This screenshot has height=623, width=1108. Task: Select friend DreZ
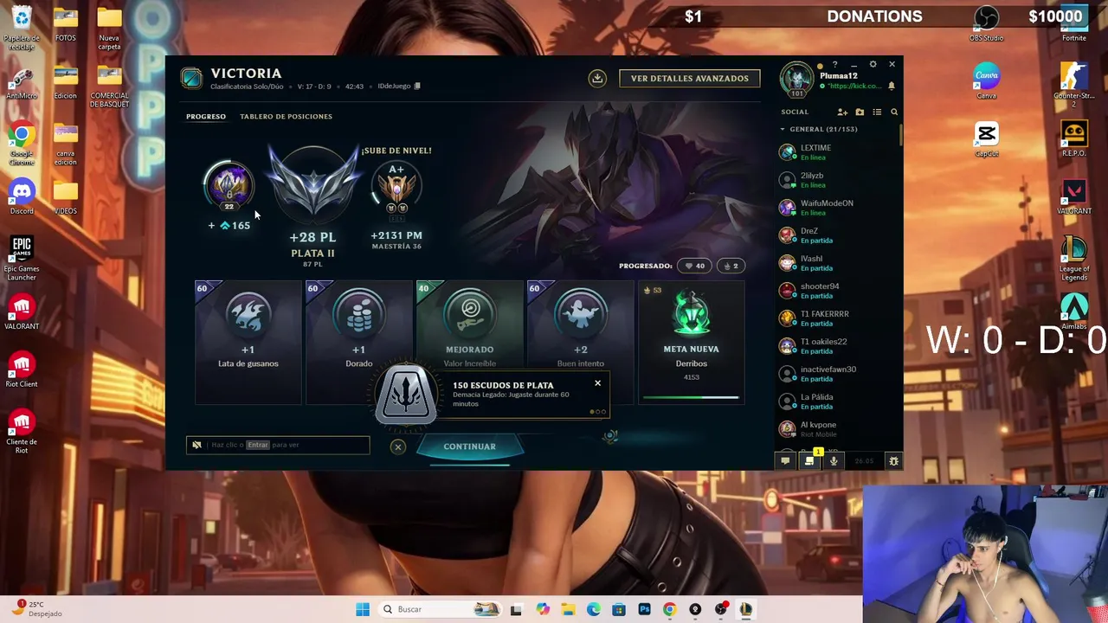tap(835, 235)
